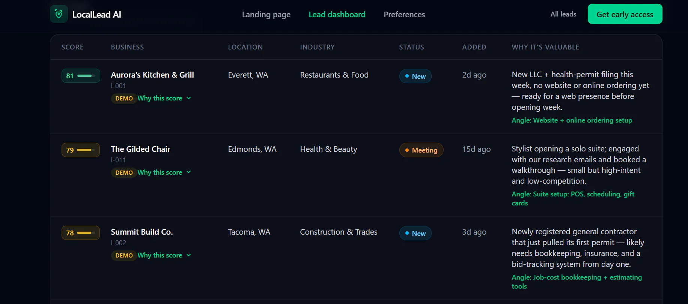Image resolution: width=688 pixels, height=304 pixels.
Task: Click the lead ID l-001
Action: coord(118,86)
